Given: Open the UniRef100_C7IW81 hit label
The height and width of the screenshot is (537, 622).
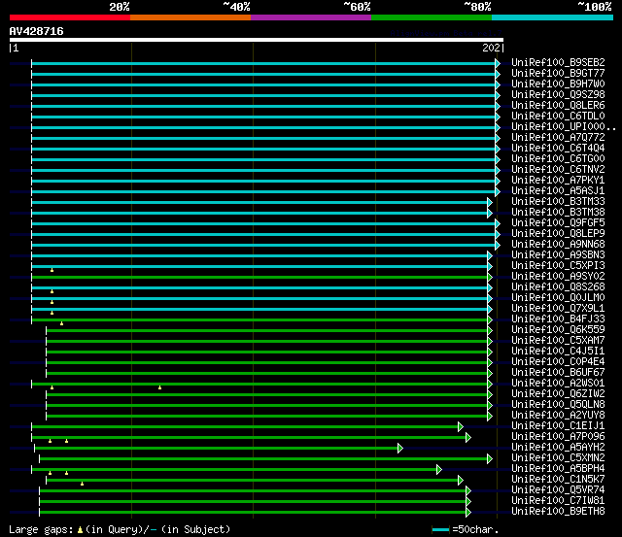Looking at the screenshot, I should point(558,501).
